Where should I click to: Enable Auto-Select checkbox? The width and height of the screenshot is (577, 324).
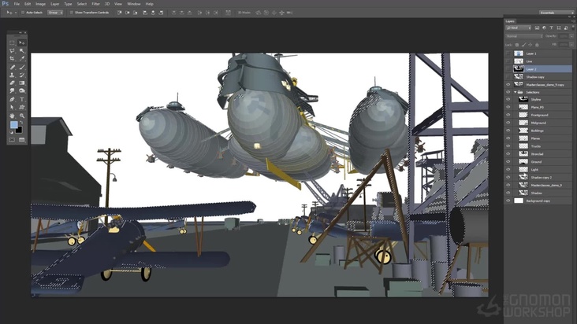tap(23, 13)
